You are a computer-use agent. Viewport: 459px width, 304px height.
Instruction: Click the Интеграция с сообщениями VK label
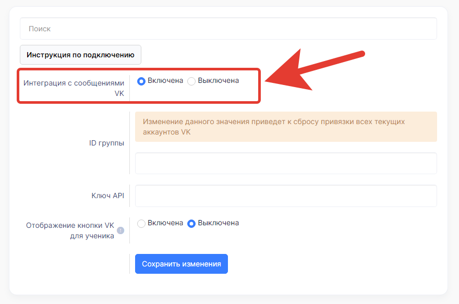pyautogui.click(x=74, y=87)
